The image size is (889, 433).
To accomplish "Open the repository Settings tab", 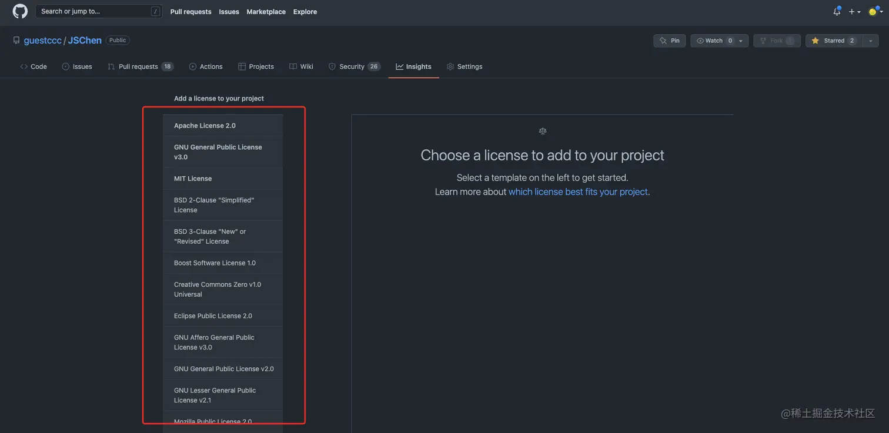I will click(x=464, y=66).
